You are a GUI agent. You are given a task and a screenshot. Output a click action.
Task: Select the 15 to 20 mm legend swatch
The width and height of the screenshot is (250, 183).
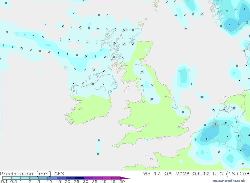pyautogui.click(x=61, y=178)
